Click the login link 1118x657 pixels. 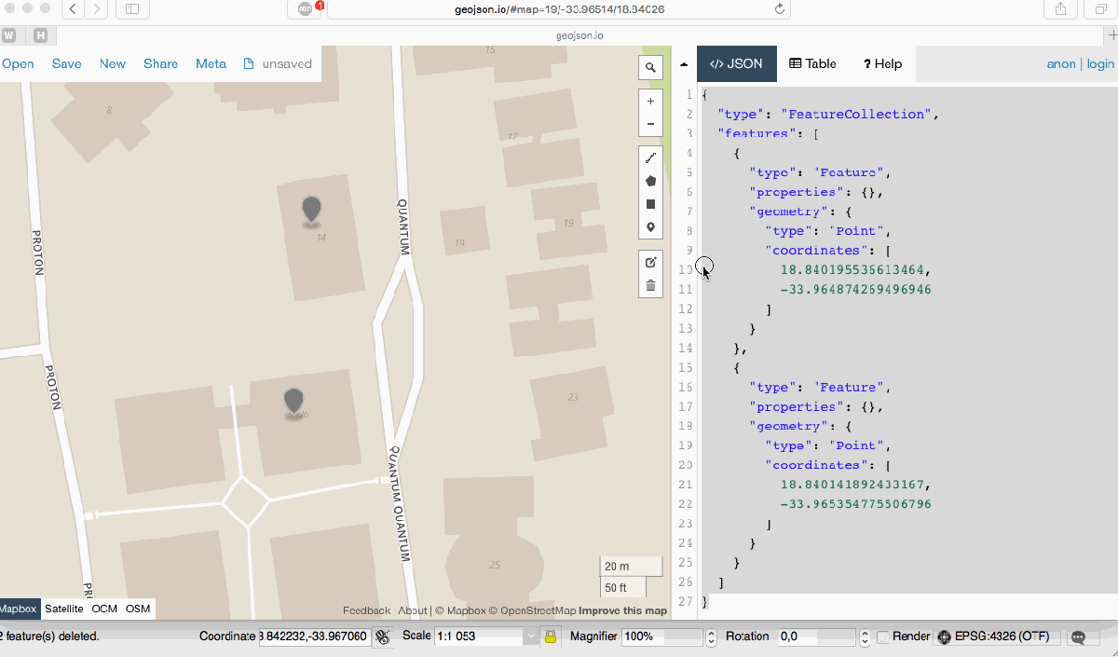pyautogui.click(x=1100, y=64)
